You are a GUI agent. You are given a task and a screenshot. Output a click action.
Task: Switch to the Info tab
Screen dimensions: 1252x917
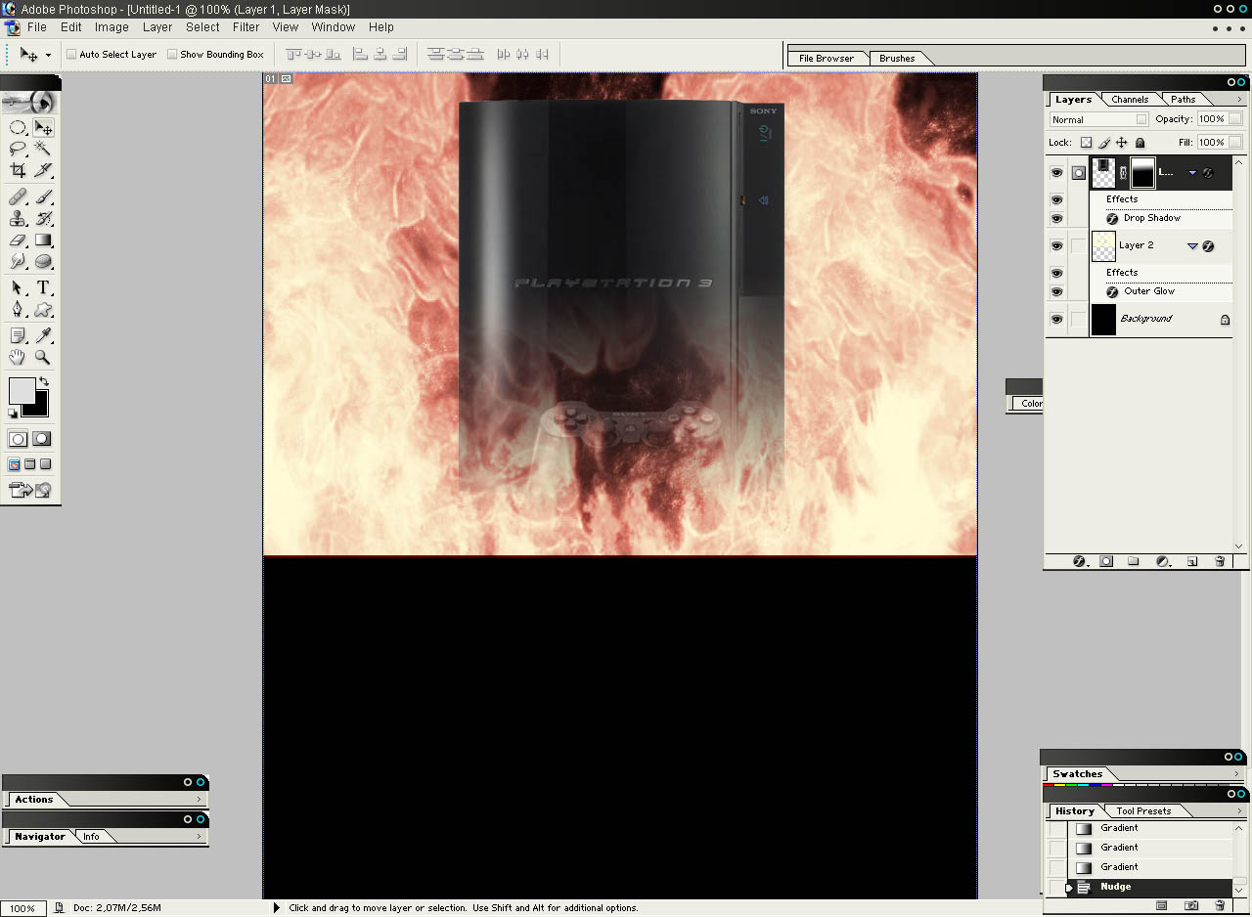(91, 837)
